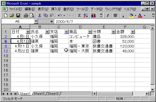Open the 金額 filter dropdown
The image size is (156, 102).
pos(132,32)
